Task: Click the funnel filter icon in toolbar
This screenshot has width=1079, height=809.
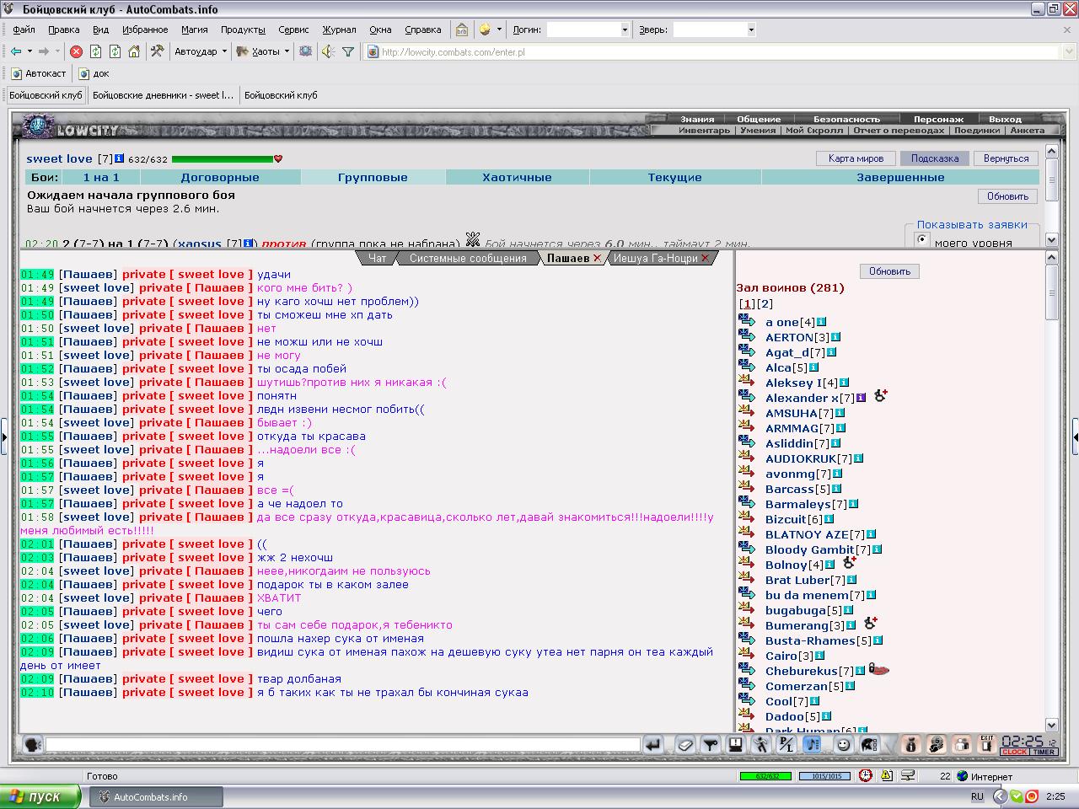Action: pos(347,51)
